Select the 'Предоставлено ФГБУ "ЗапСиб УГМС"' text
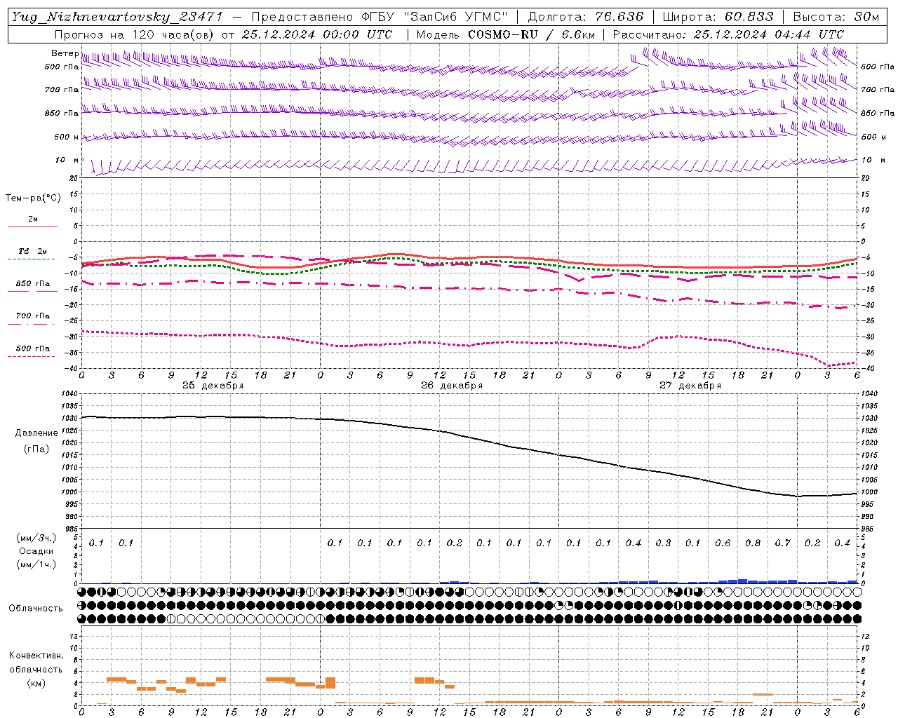 point(379,17)
